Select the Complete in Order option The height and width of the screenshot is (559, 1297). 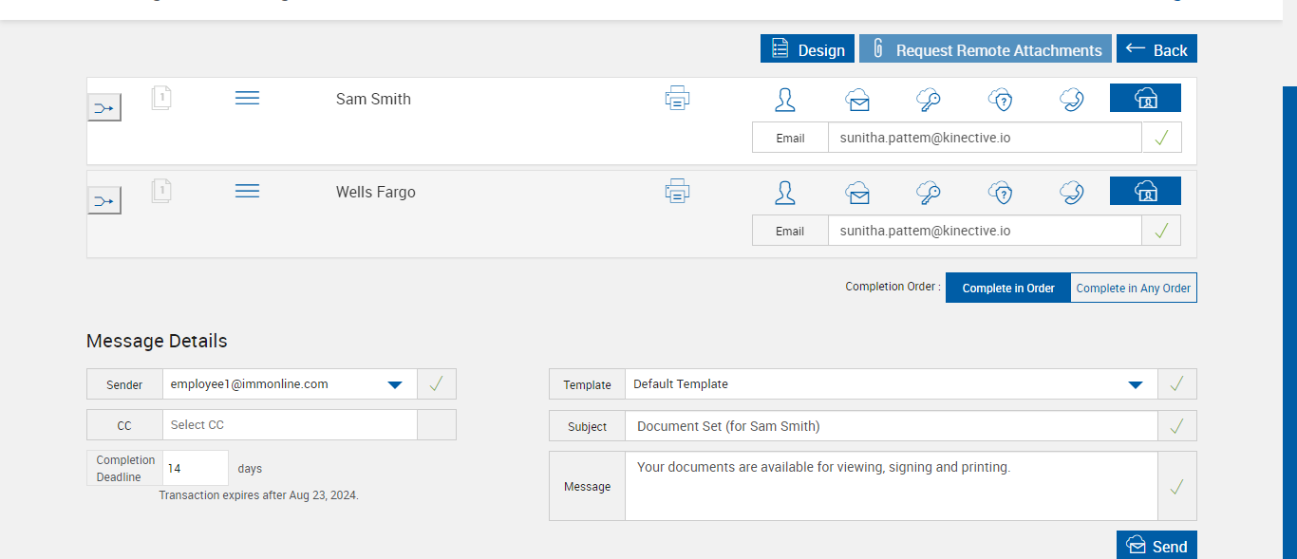(1008, 288)
